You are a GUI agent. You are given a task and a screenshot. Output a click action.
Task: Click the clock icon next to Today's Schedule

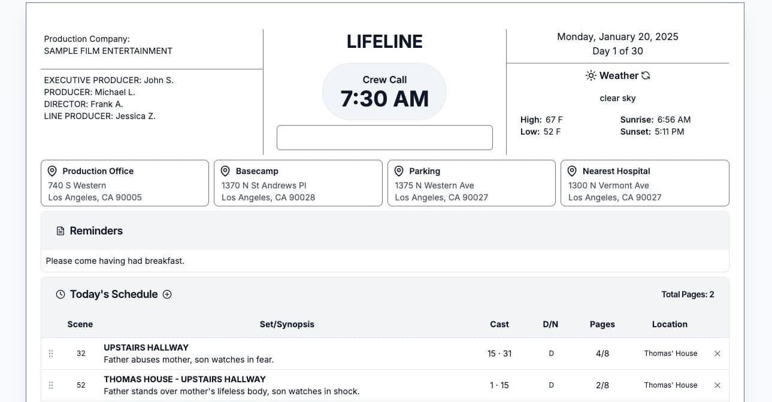click(60, 294)
